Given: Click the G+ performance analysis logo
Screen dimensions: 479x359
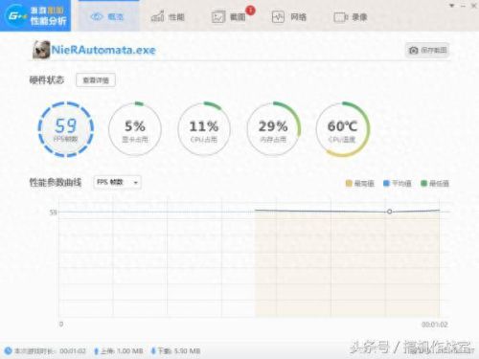Looking at the screenshot, I should point(35,15).
